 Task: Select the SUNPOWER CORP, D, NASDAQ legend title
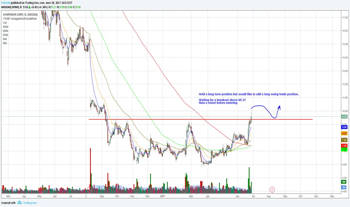point(20,15)
